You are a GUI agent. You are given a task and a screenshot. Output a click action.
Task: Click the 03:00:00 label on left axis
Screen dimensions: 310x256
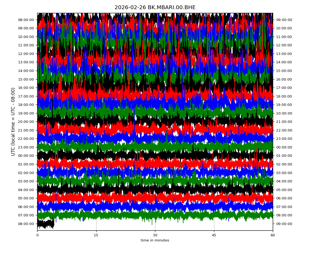[26, 181]
